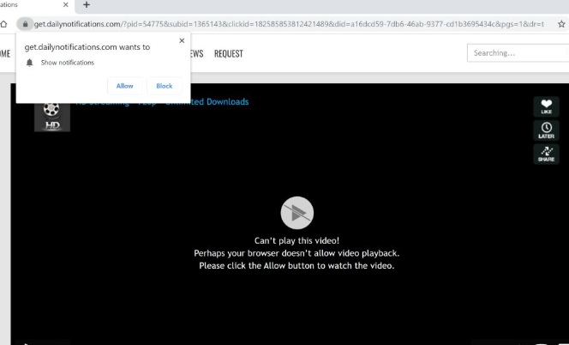569x345 pixels.
Task: Click the SHARE icon
Action: tap(546, 154)
